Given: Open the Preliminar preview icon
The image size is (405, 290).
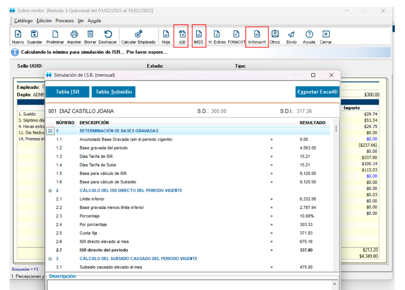Looking at the screenshot, I should [55, 34].
